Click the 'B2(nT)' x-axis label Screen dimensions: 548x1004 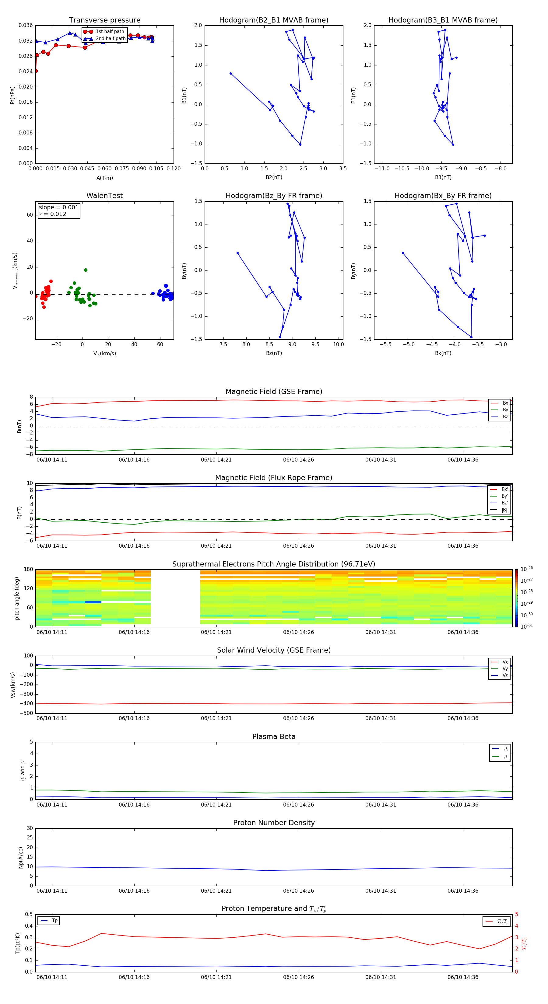pos(274,177)
